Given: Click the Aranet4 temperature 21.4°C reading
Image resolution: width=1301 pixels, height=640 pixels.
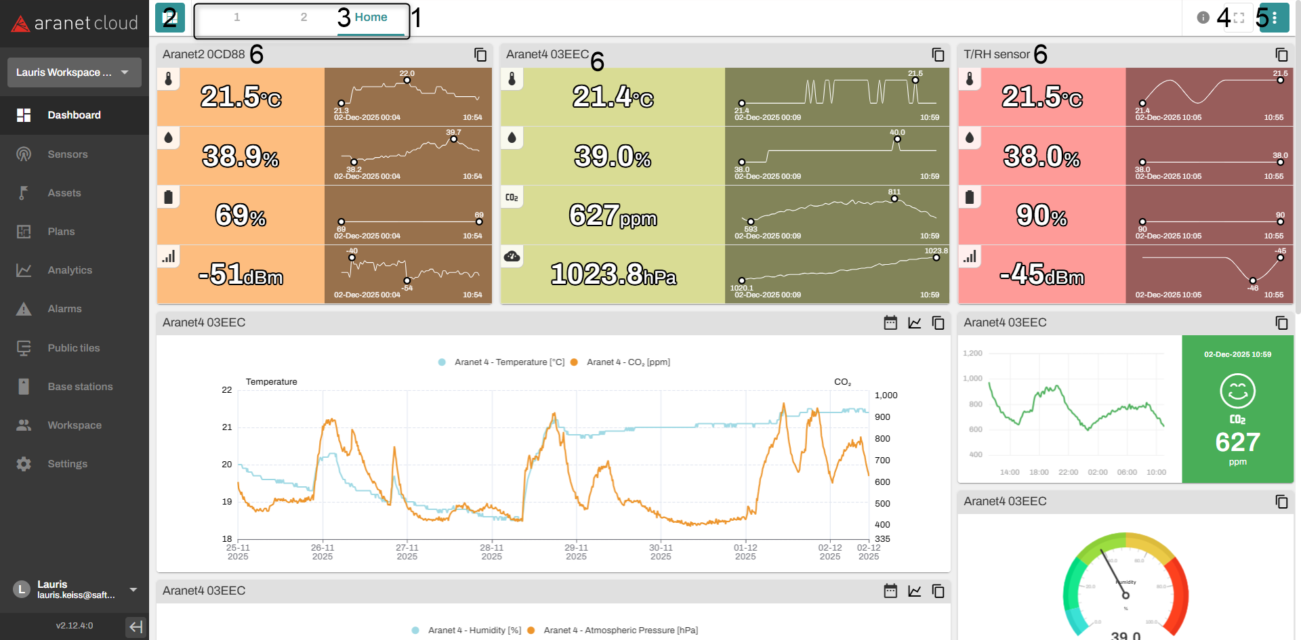Looking at the screenshot, I should [x=613, y=97].
